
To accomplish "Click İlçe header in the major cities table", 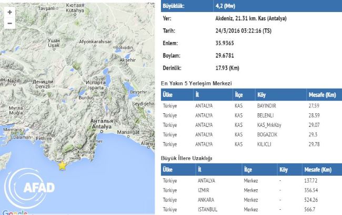I will (x=251, y=170).
